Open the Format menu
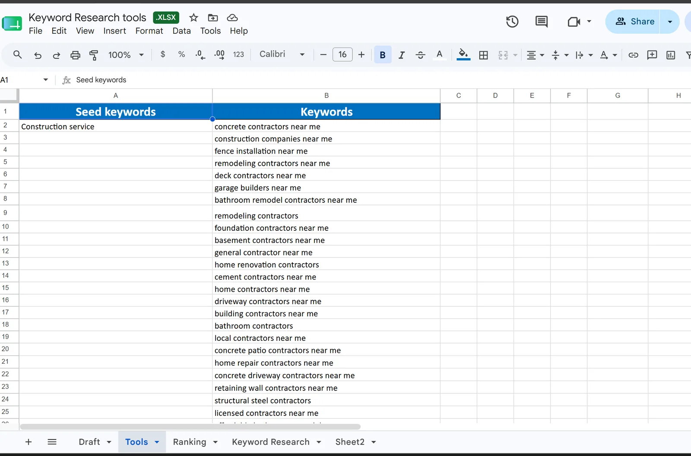This screenshot has width=691, height=456. [x=149, y=31]
